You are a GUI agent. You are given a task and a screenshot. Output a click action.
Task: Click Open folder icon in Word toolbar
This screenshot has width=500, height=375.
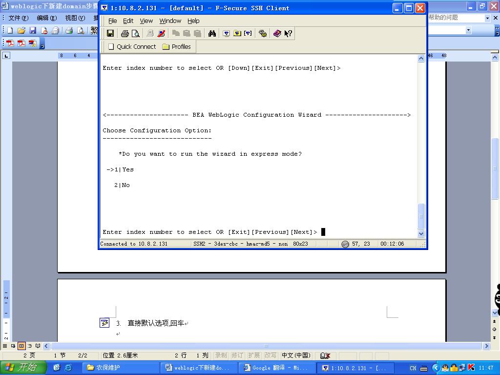(x=21, y=30)
